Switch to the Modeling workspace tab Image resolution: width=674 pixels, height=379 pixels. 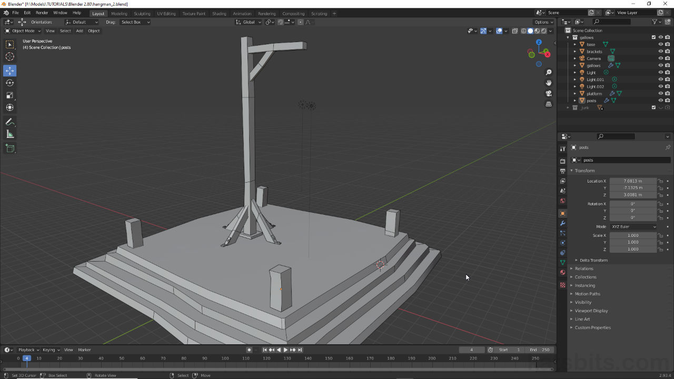coord(119,14)
